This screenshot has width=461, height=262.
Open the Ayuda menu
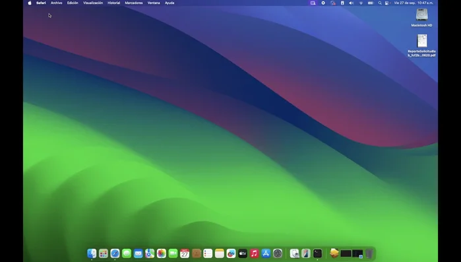coord(169,3)
